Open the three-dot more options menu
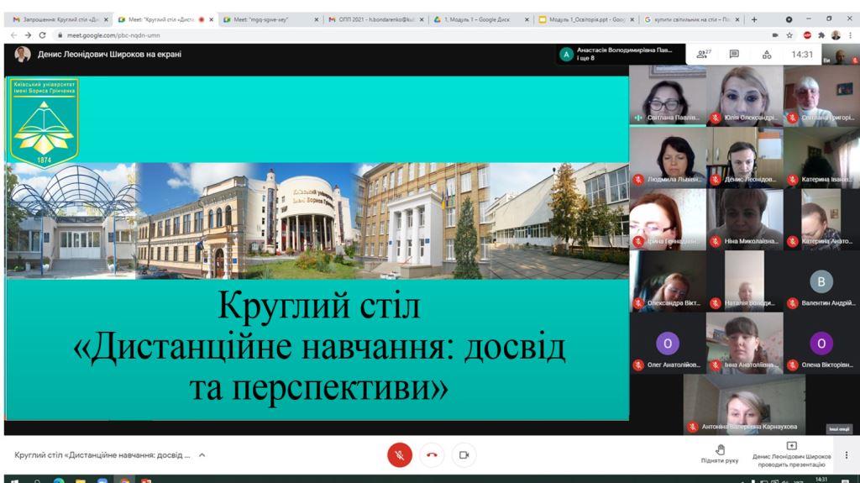Image resolution: width=860 pixels, height=483 pixels. [846, 455]
